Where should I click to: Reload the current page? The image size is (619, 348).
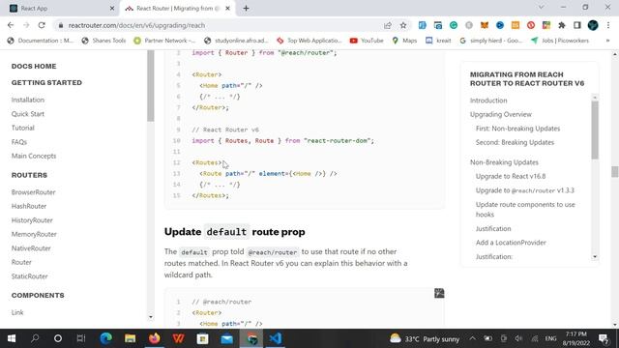[x=42, y=25]
